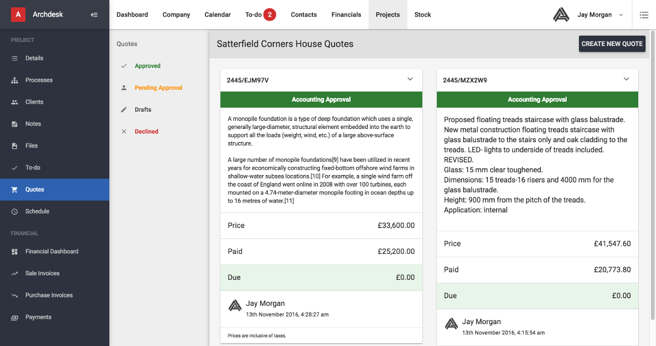656x346 pixels.
Task: Click the Payments icon in sidebar
Action: [x=14, y=317]
